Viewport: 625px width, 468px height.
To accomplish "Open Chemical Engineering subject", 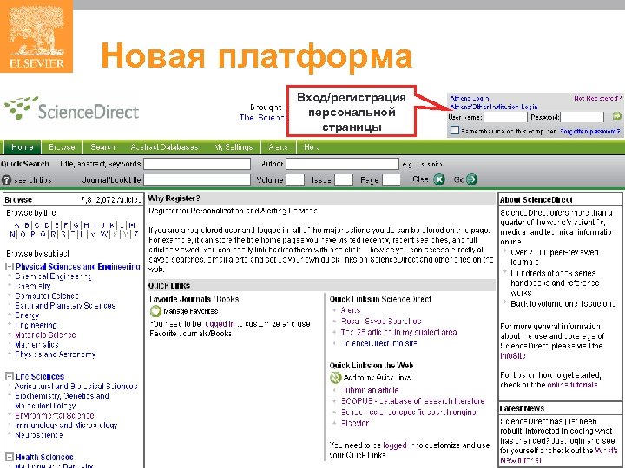I will (53, 276).
